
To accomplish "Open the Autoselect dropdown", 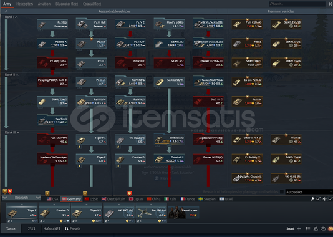I will click(309, 191).
